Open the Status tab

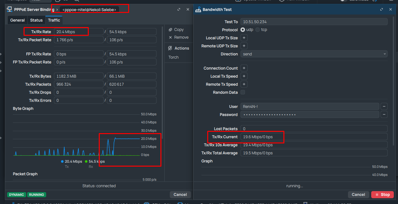click(36, 20)
